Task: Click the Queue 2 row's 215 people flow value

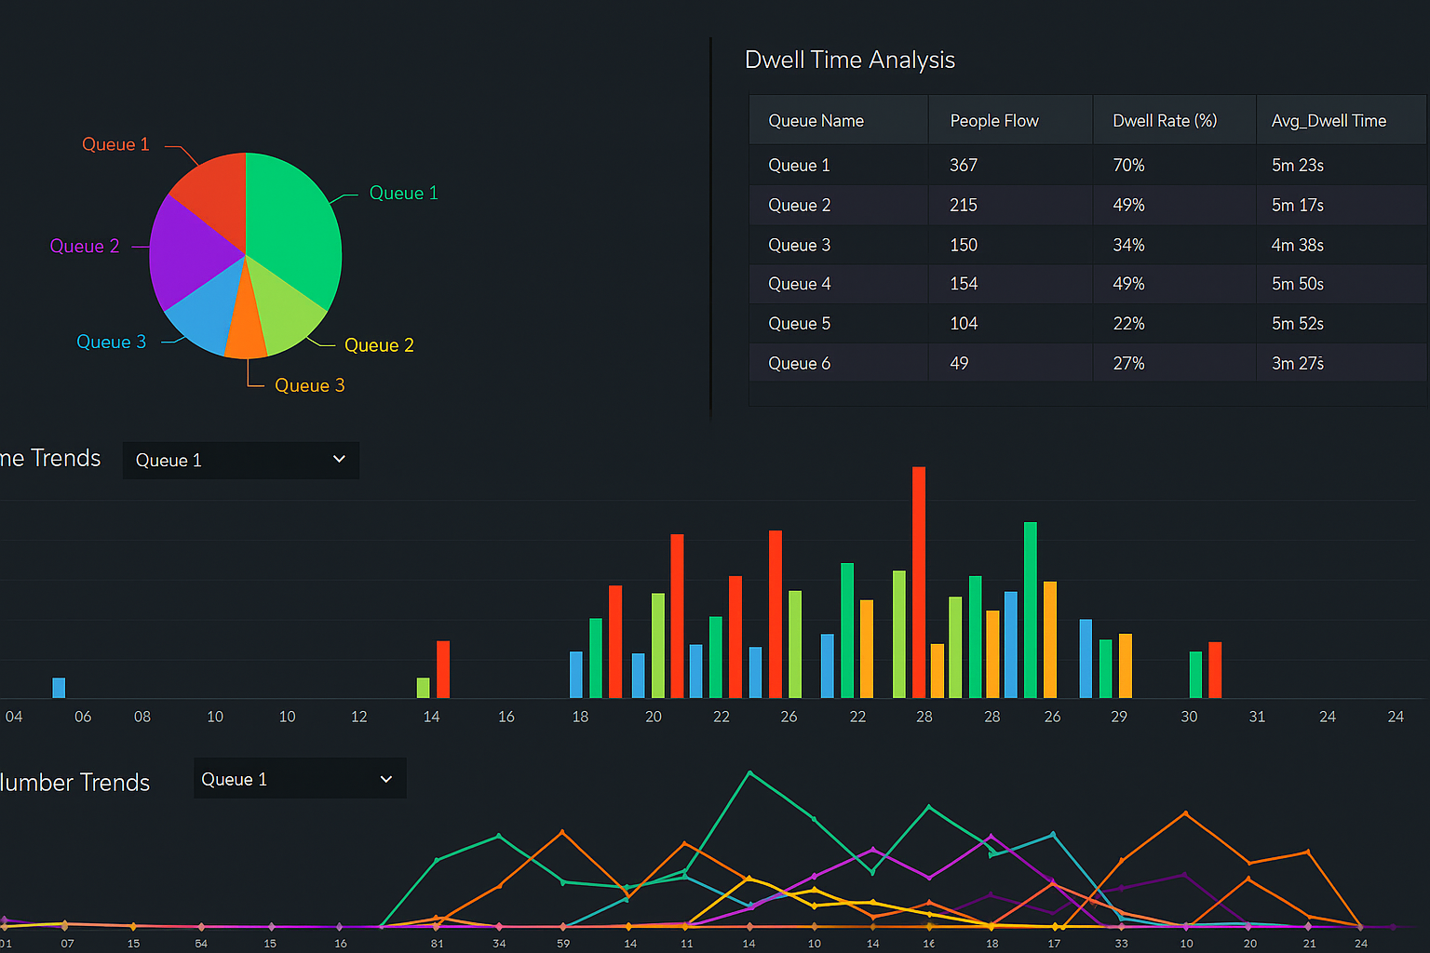Action: tap(964, 205)
